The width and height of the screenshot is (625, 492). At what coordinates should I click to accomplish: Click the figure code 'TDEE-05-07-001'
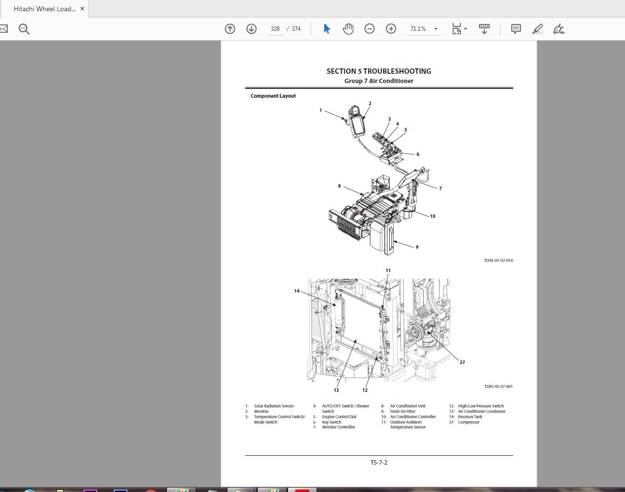pos(499,386)
